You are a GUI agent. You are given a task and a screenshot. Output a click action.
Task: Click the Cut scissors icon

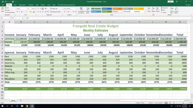pos(6,8)
